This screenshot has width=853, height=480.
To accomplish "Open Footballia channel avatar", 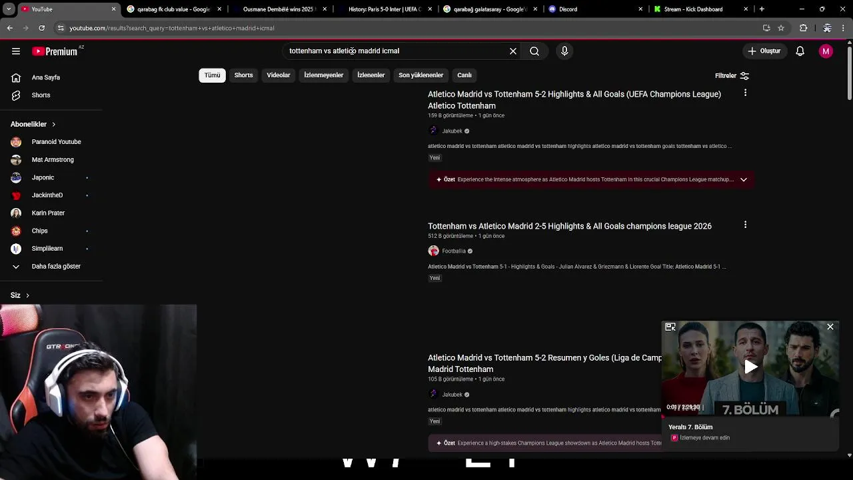I will point(433,251).
